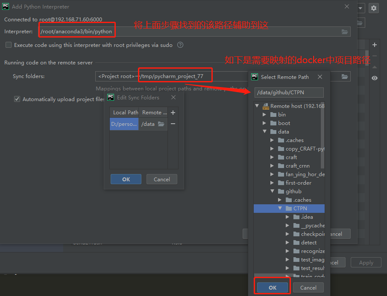Open the settings gear icon at top right

374,8
